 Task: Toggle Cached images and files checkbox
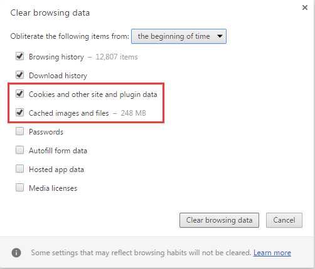pos(20,113)
